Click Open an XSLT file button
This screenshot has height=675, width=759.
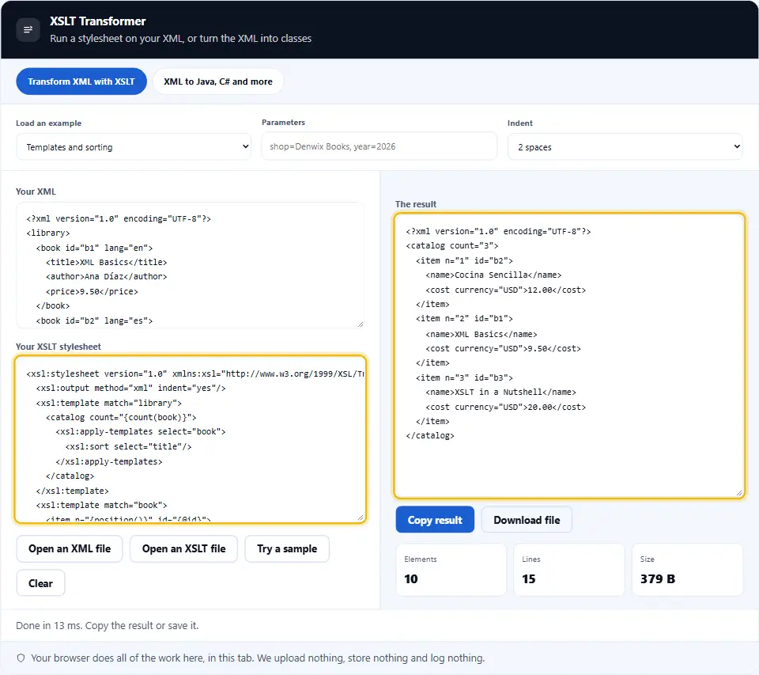tap(184, 549)
